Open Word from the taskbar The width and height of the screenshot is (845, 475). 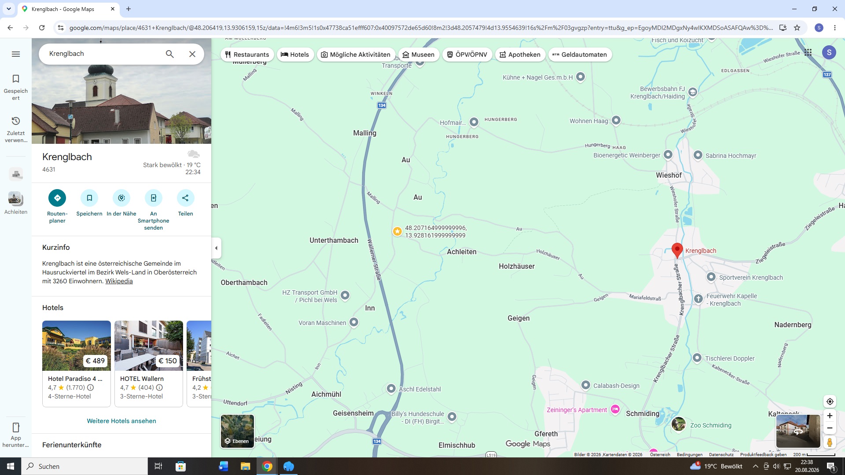(x=224, y=466)
